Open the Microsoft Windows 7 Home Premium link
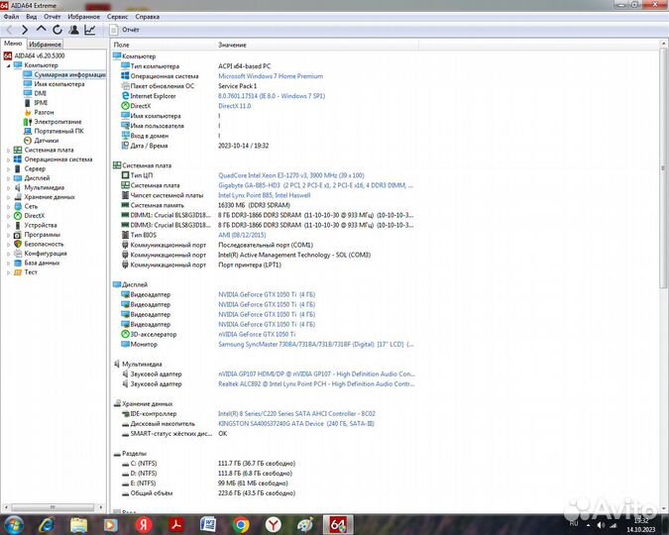 271,75
